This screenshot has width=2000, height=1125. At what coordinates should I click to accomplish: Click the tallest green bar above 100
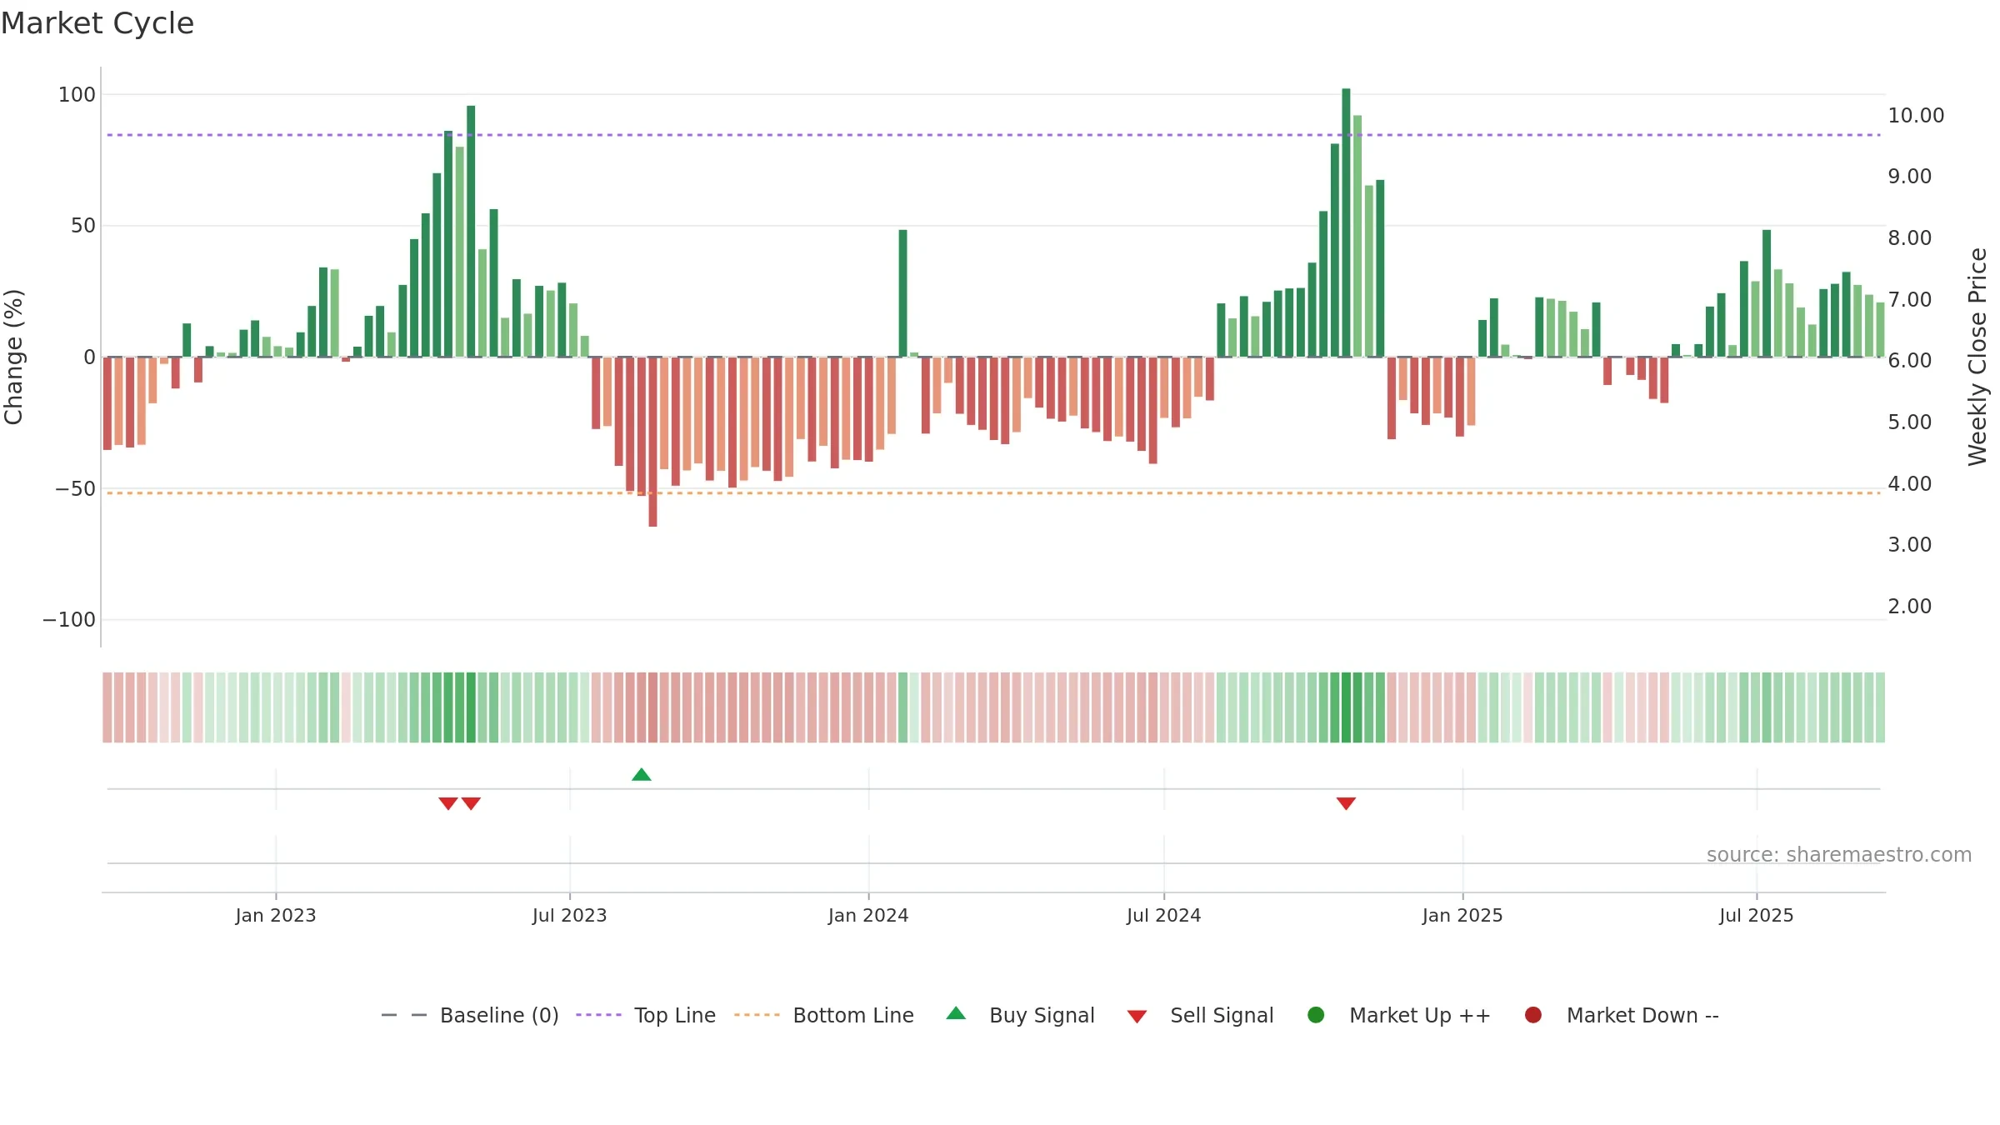tap(1346, 222)
